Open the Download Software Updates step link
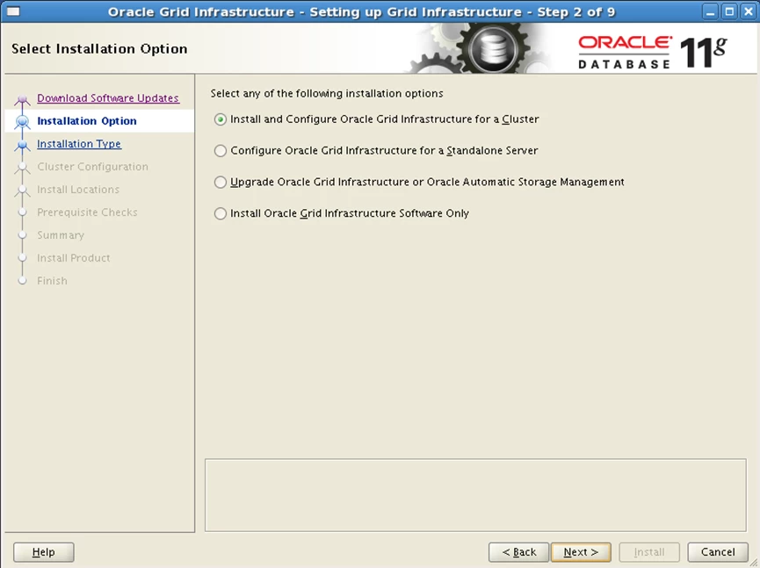Viewport: 760px width, 568px height. click(108, 98)
